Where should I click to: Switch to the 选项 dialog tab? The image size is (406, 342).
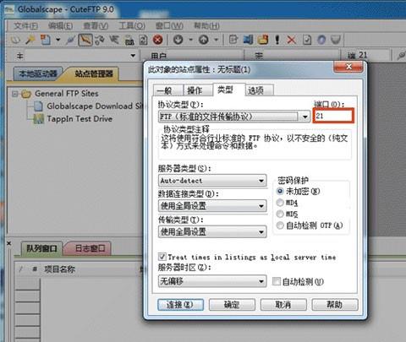pos(259,90)
